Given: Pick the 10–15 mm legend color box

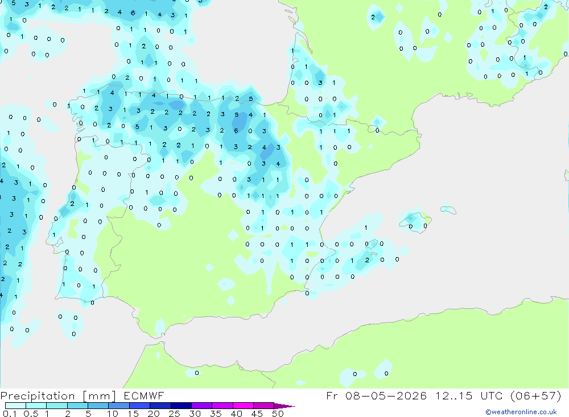Looking at the screenshot, I should tap(119, 406).
